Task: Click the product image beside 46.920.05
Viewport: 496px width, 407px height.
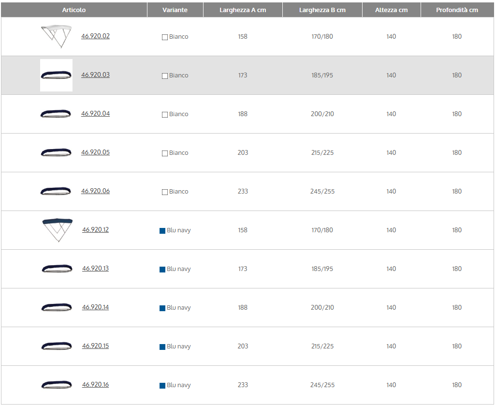Action: click(x=56, y=152)
